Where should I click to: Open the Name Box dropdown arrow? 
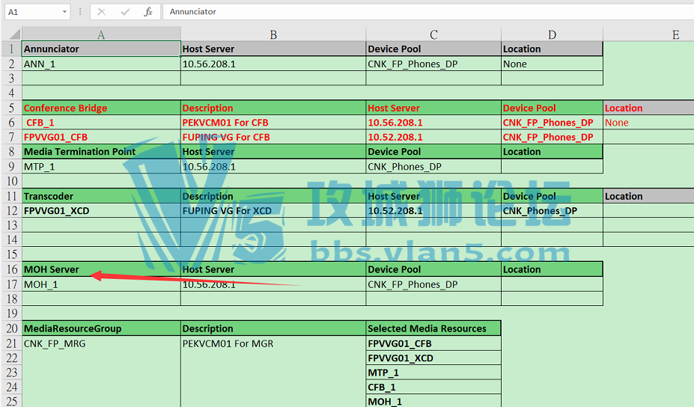click(x=64, y=12)
